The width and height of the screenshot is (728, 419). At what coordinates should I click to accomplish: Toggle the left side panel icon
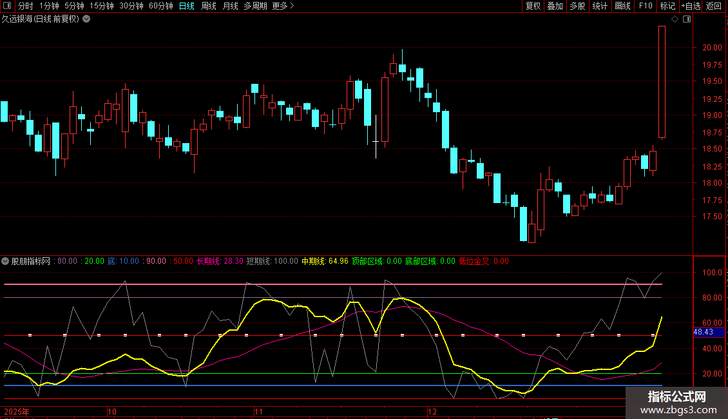tap(6, 6)
